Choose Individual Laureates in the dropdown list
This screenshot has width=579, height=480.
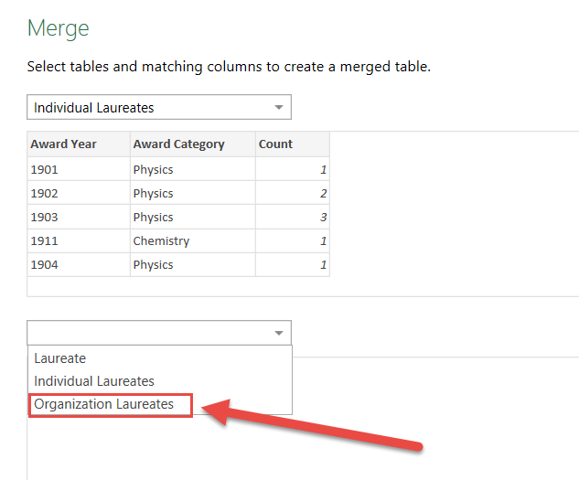click(x=94, y=381)
